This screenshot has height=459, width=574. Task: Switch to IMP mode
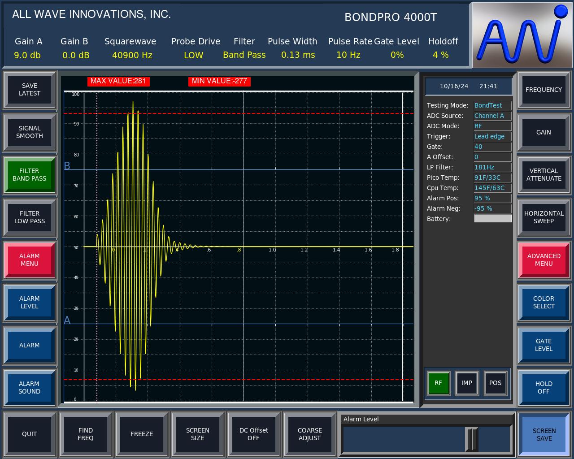467,383
